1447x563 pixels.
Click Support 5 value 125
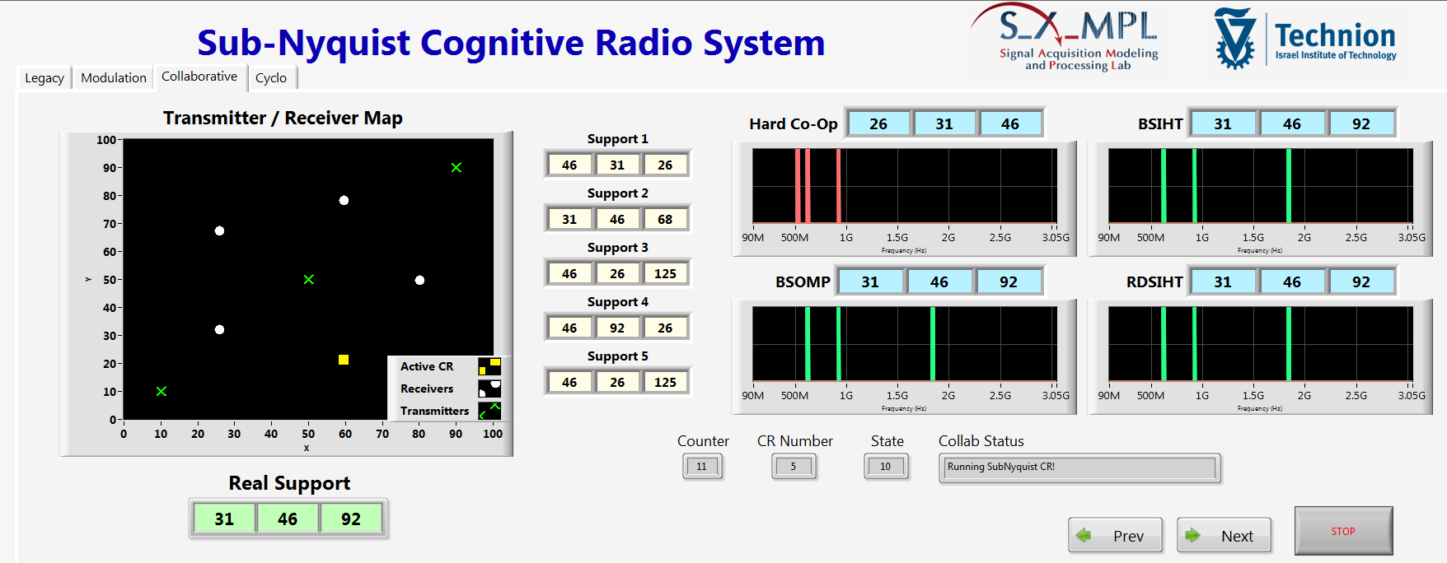point(665,382)
